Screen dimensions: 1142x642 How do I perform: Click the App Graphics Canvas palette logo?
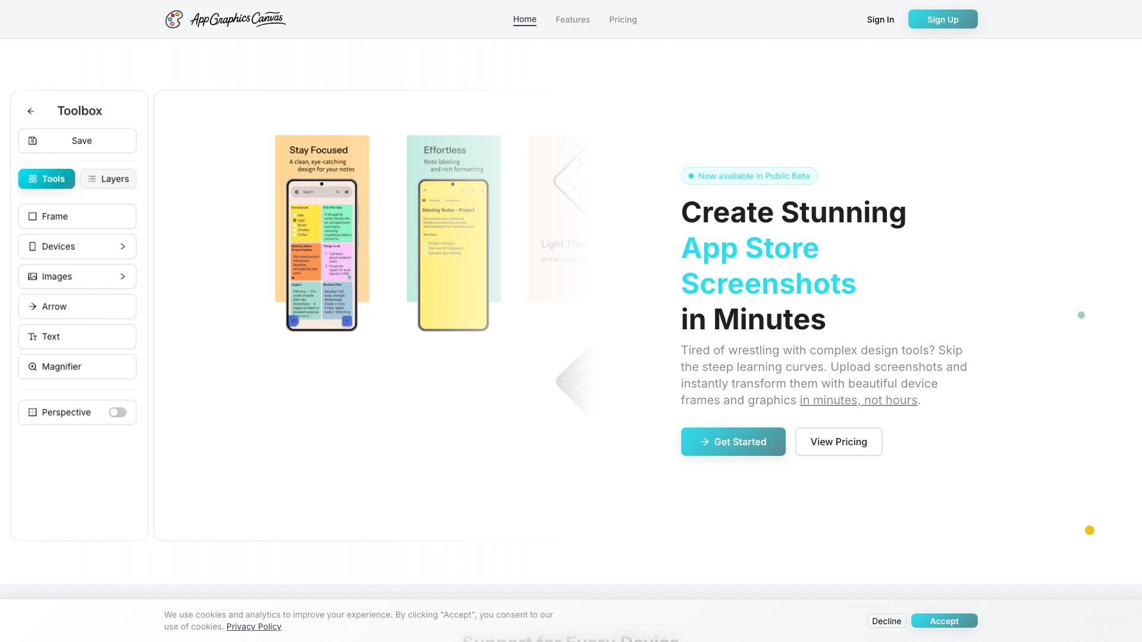click(174, 19)
